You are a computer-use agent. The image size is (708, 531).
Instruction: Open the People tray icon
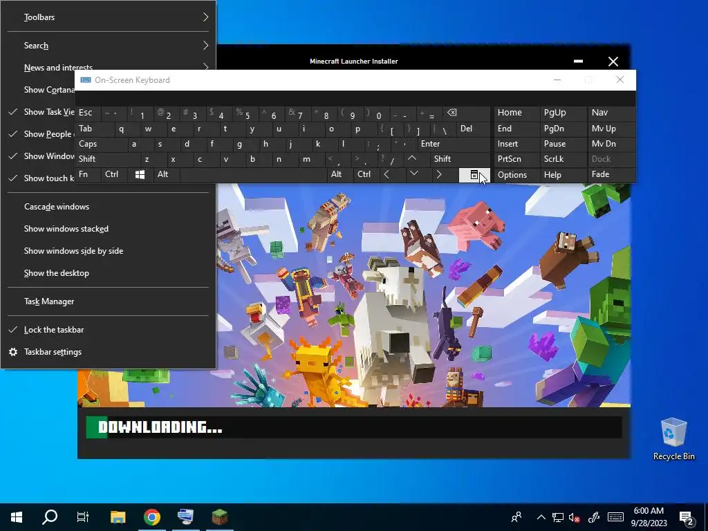(x=516, y=517)
